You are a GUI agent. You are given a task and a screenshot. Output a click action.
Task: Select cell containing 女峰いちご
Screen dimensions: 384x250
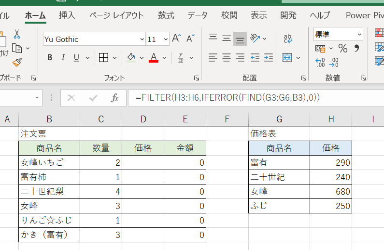(x=49, y=163)
